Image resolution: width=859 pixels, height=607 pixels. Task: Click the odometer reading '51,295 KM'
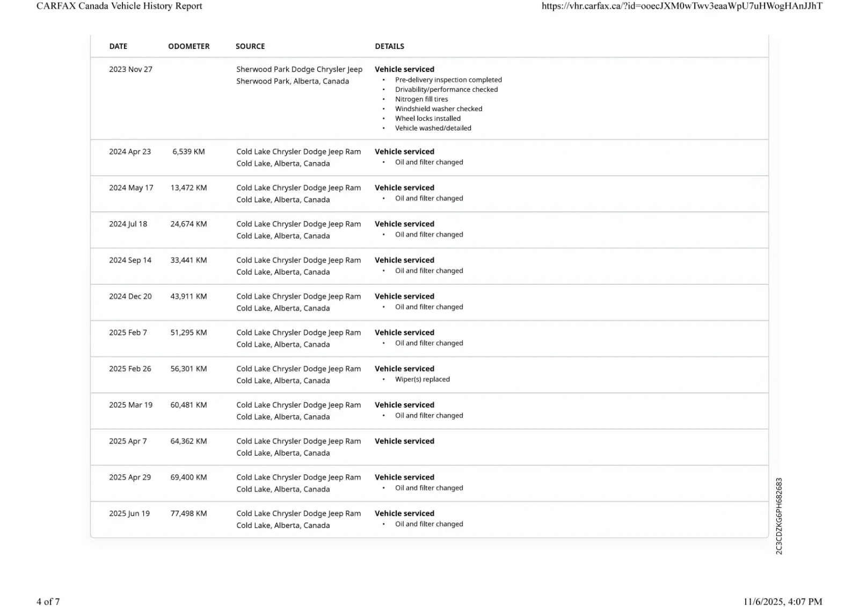tap(188, 333)
